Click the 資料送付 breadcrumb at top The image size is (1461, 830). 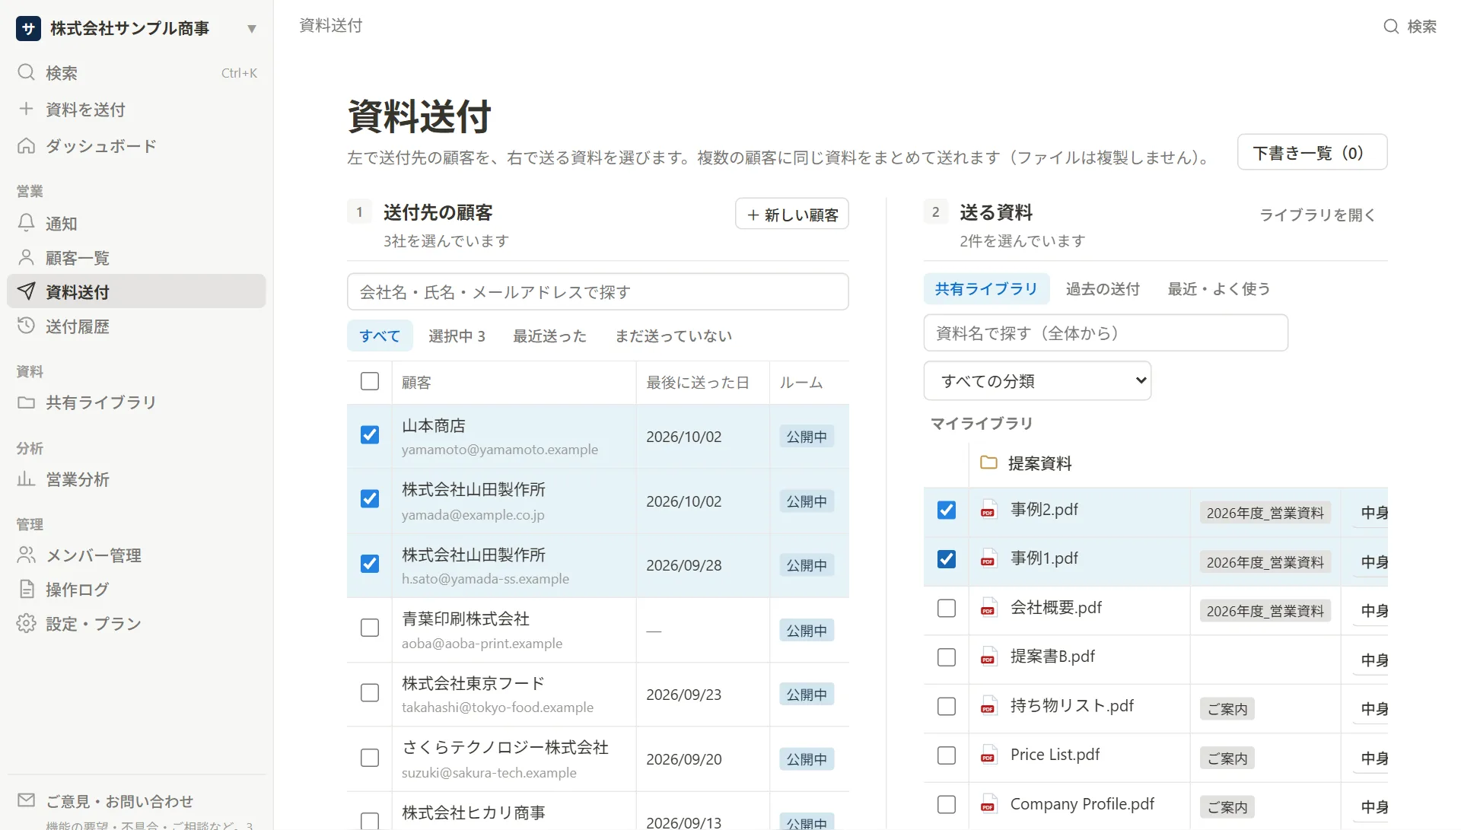point(331,25)
